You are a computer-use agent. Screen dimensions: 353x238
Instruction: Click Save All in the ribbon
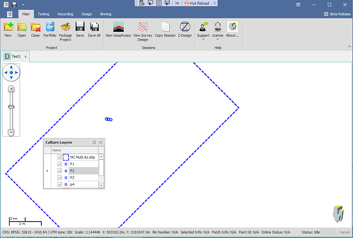(95, 27)
